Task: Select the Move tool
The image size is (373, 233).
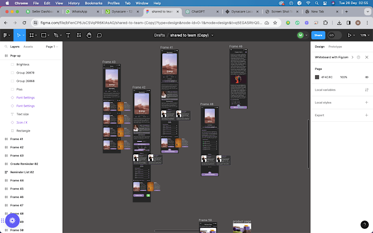Action: pyautogui.click(x=19, y=35)
